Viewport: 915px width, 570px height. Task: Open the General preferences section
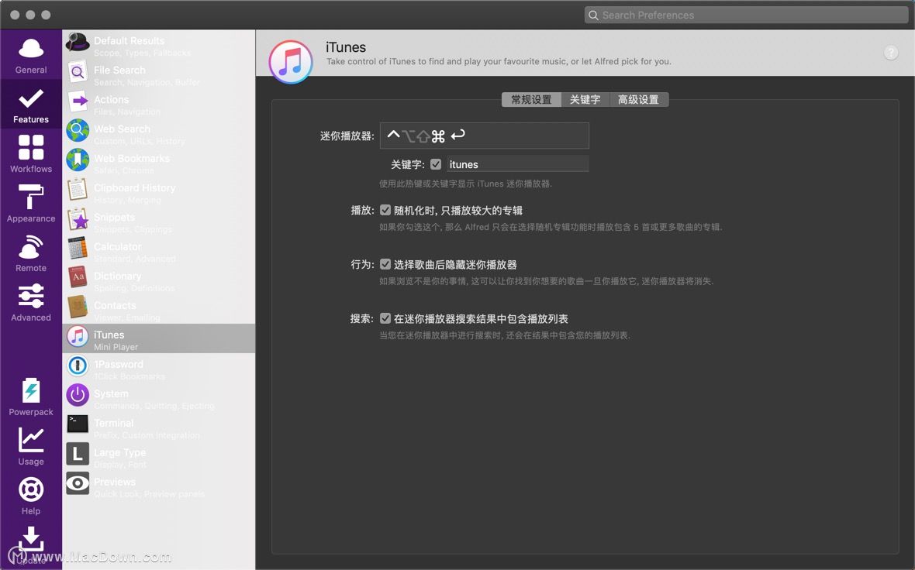31,55
